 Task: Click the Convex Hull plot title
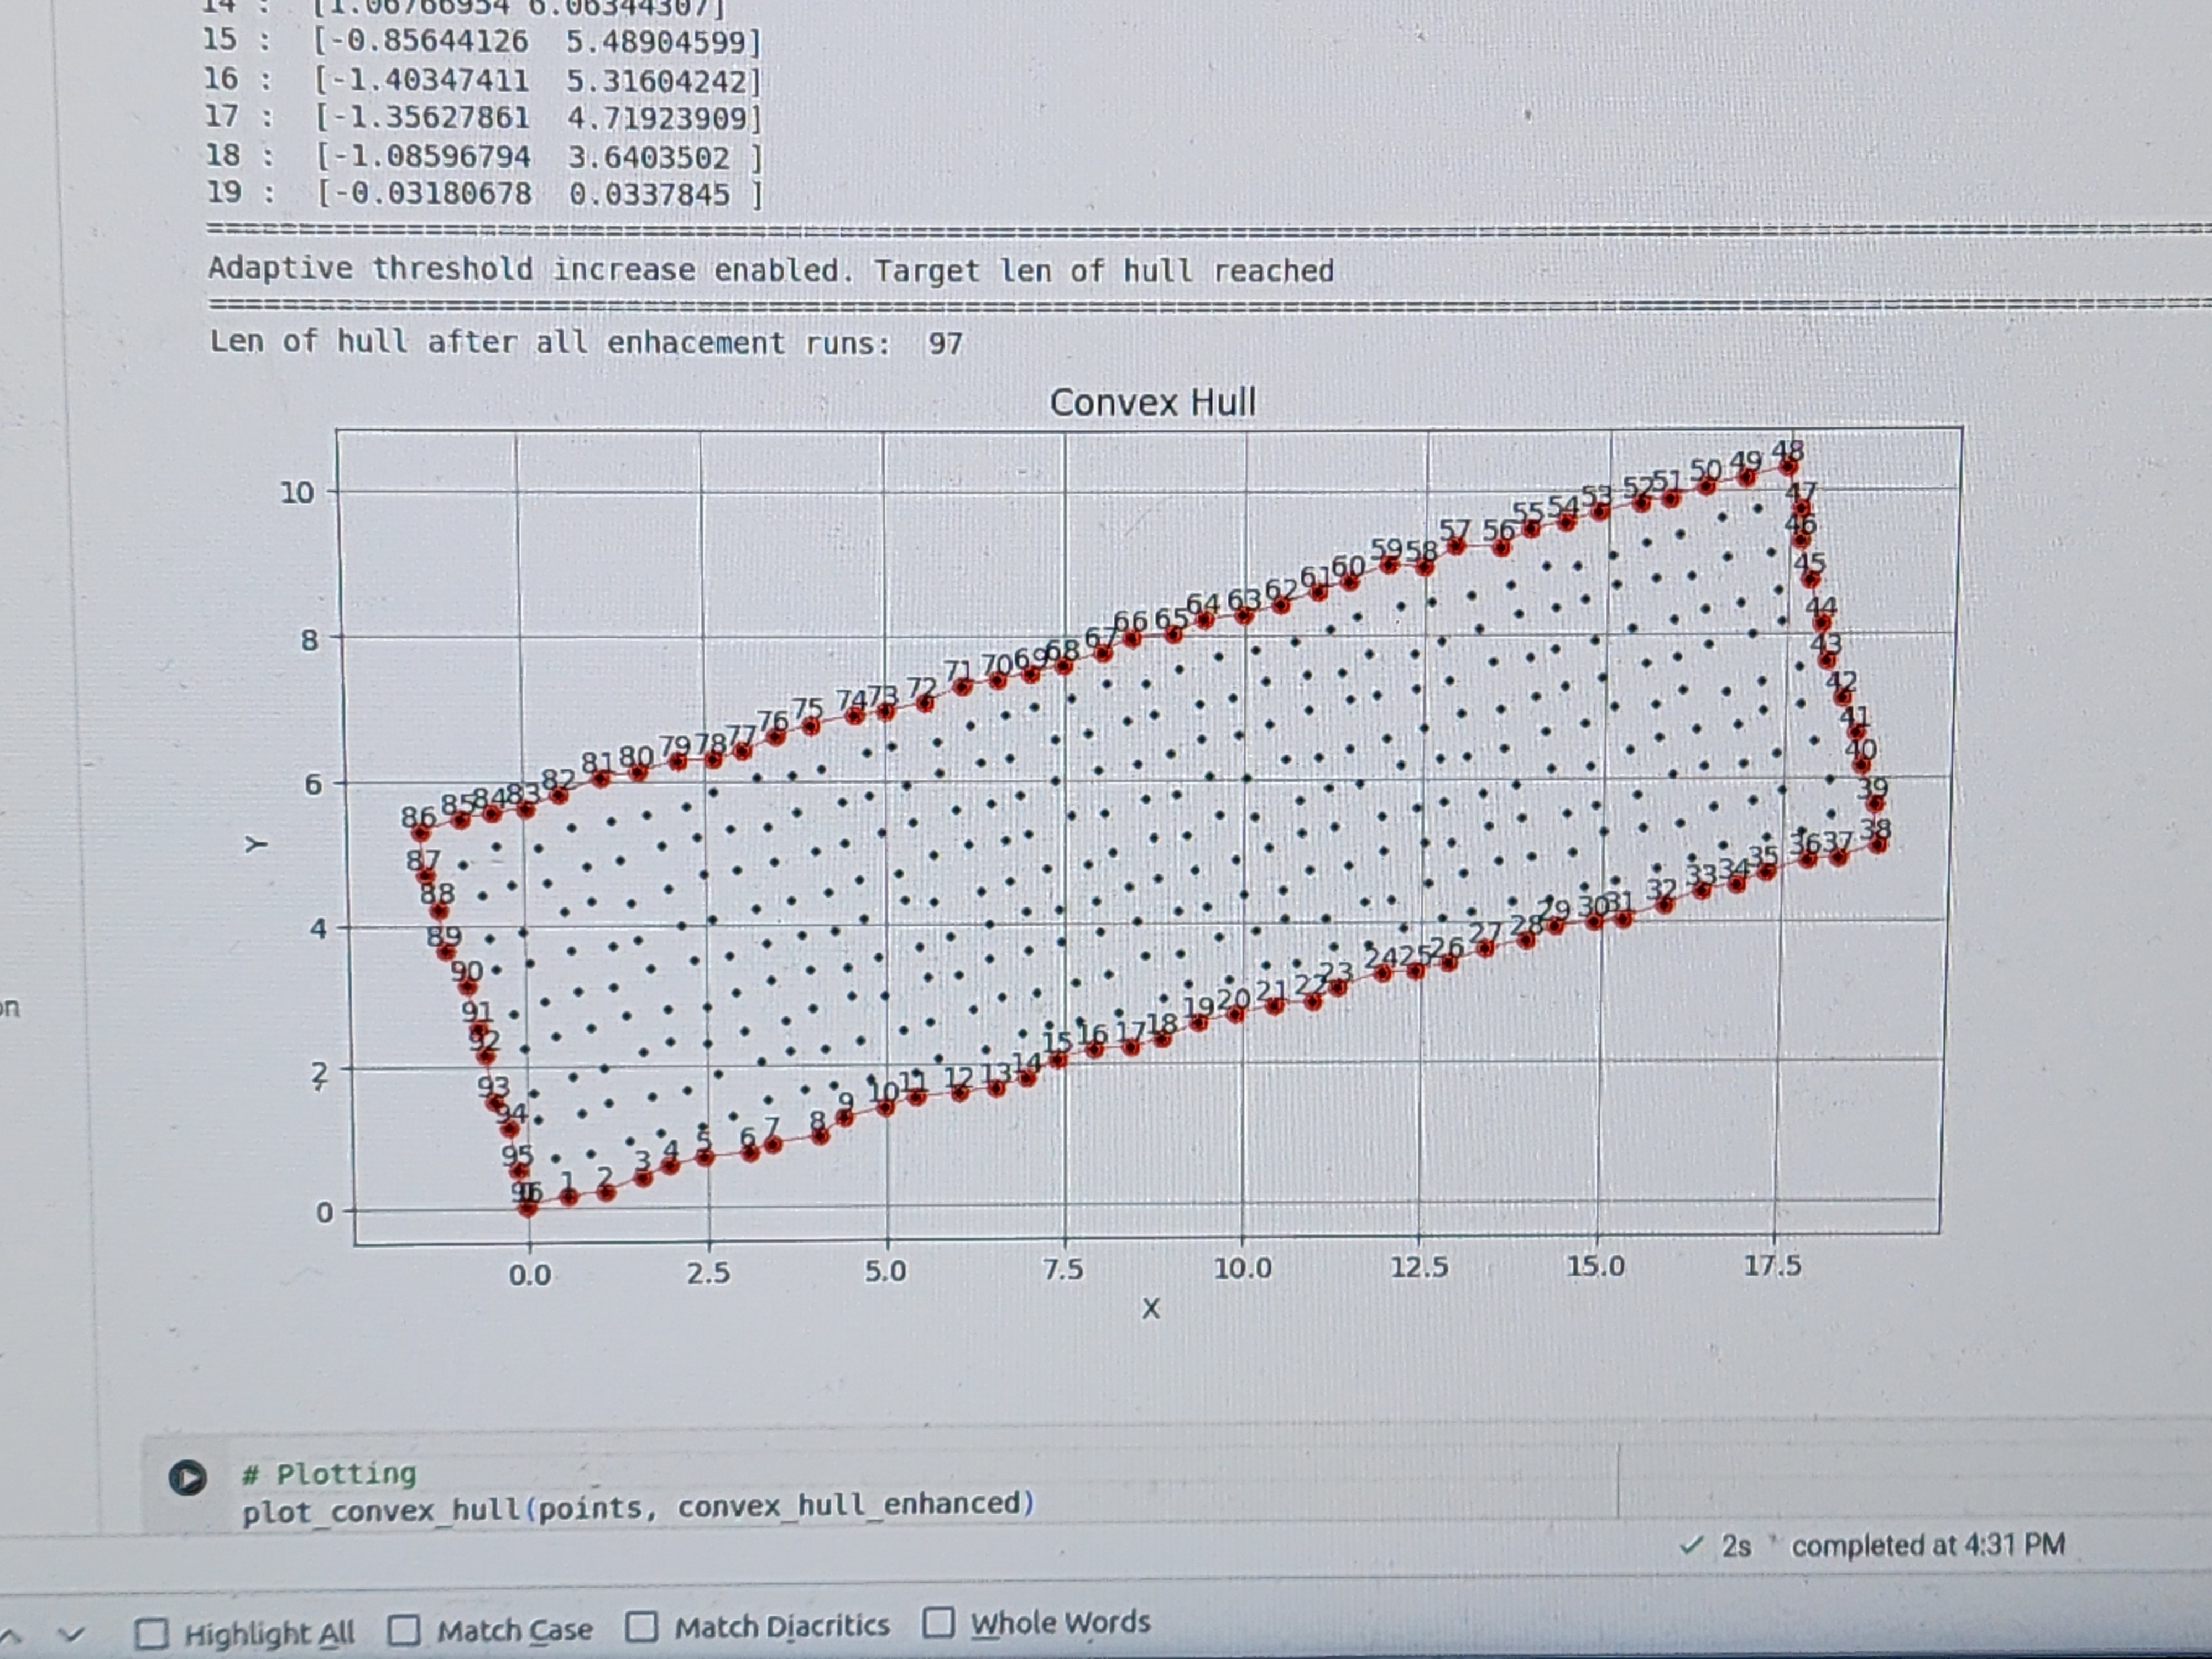tap(1152, 403)
